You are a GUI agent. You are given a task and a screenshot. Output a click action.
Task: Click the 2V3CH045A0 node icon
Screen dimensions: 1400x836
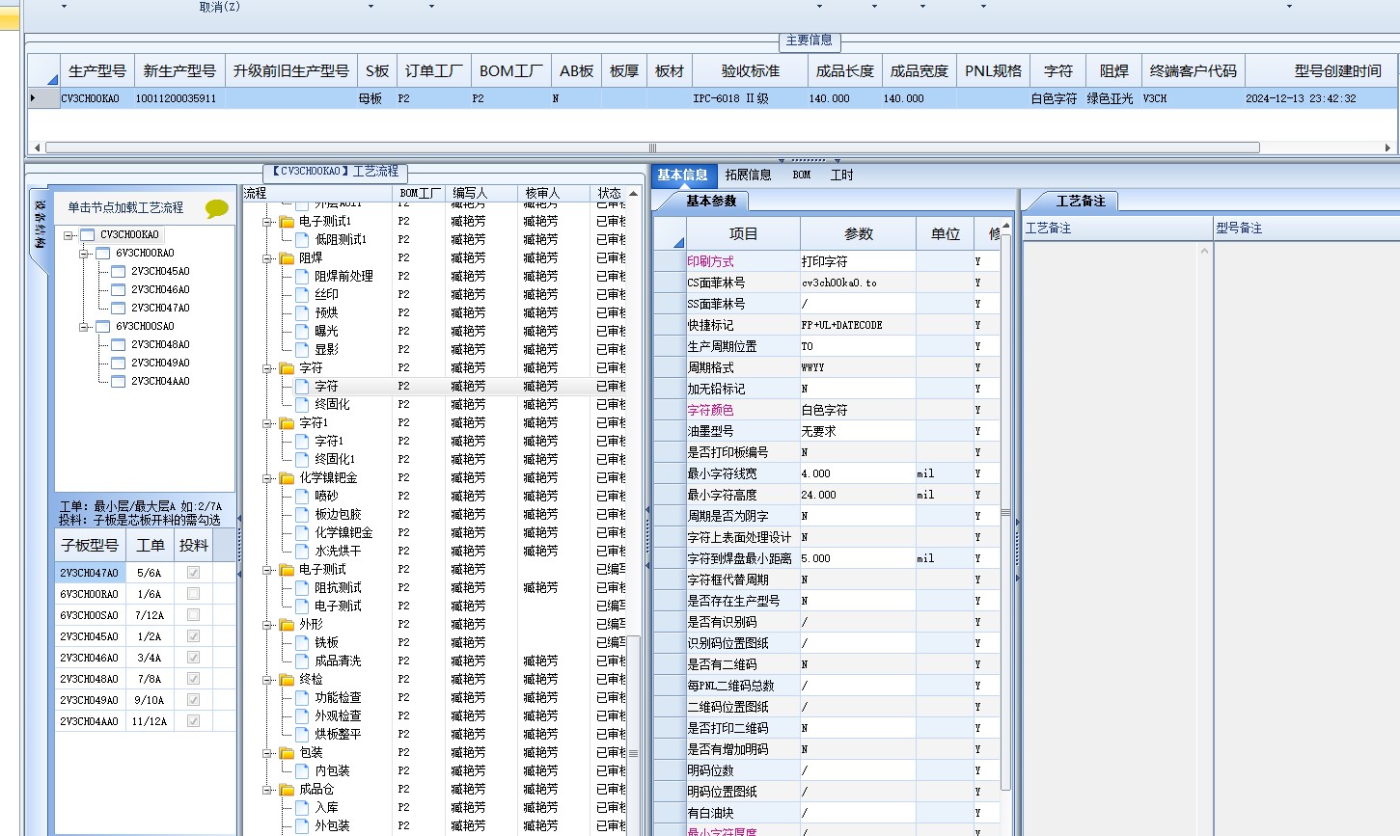[119, 271]
